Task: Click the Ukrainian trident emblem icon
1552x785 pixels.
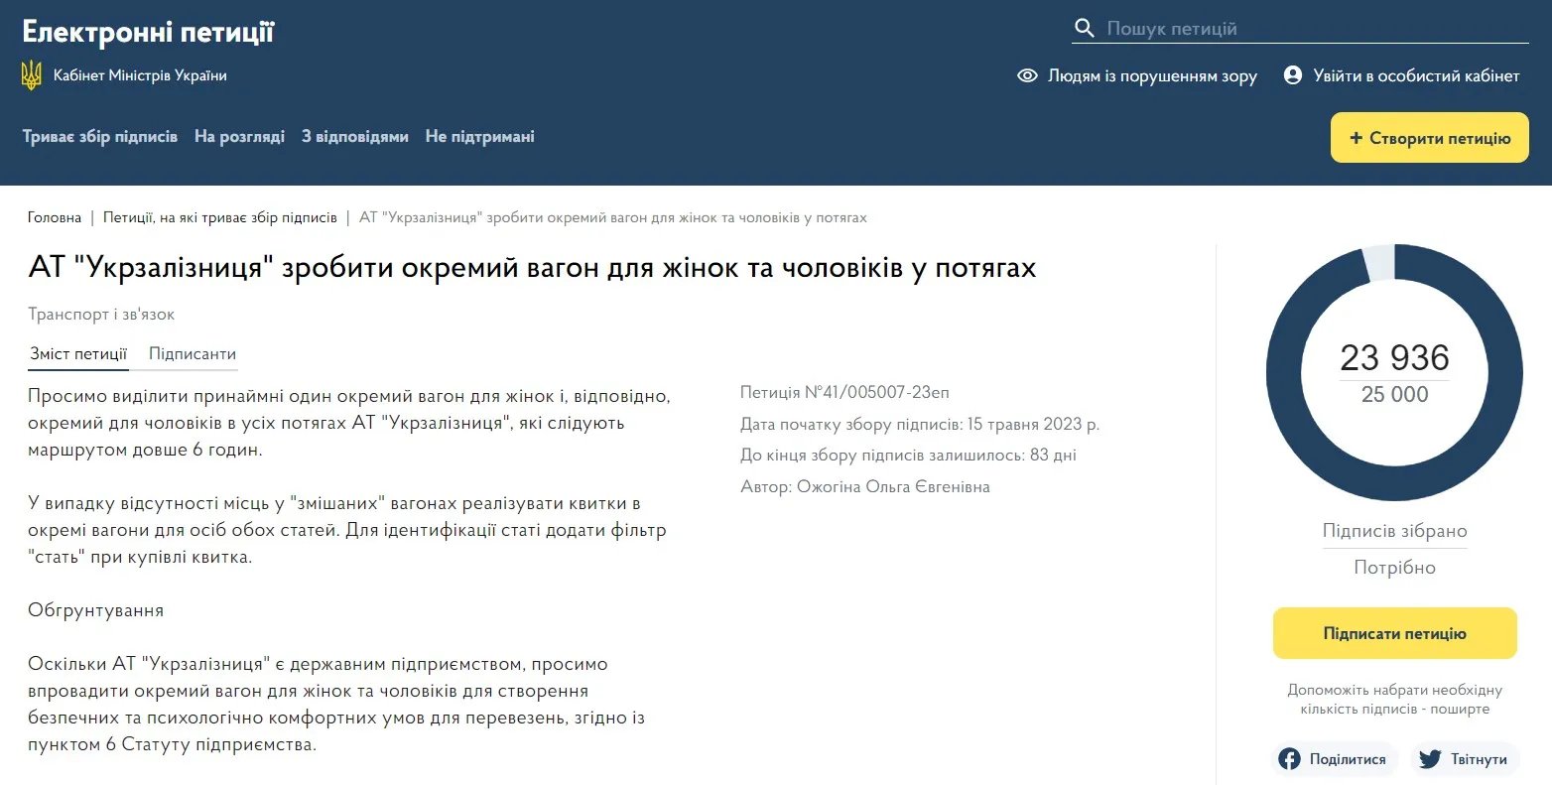Action: [x=32, y=75]
